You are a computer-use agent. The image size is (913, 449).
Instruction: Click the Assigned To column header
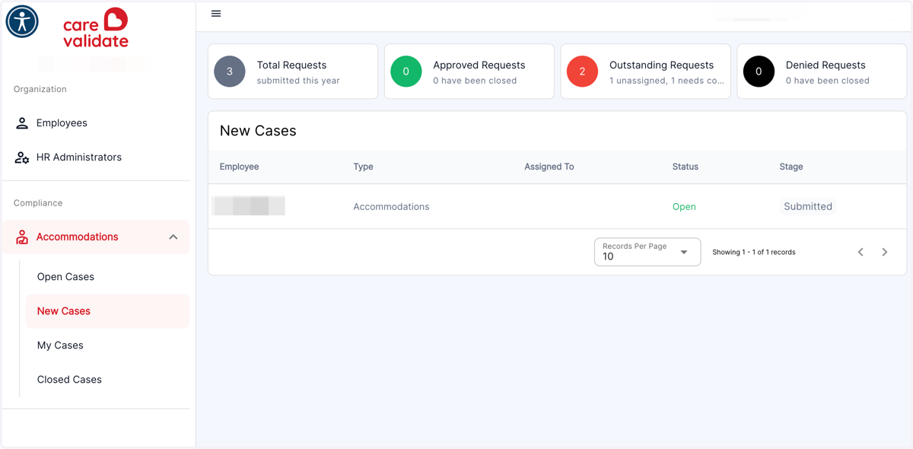(x=549, y=167)
